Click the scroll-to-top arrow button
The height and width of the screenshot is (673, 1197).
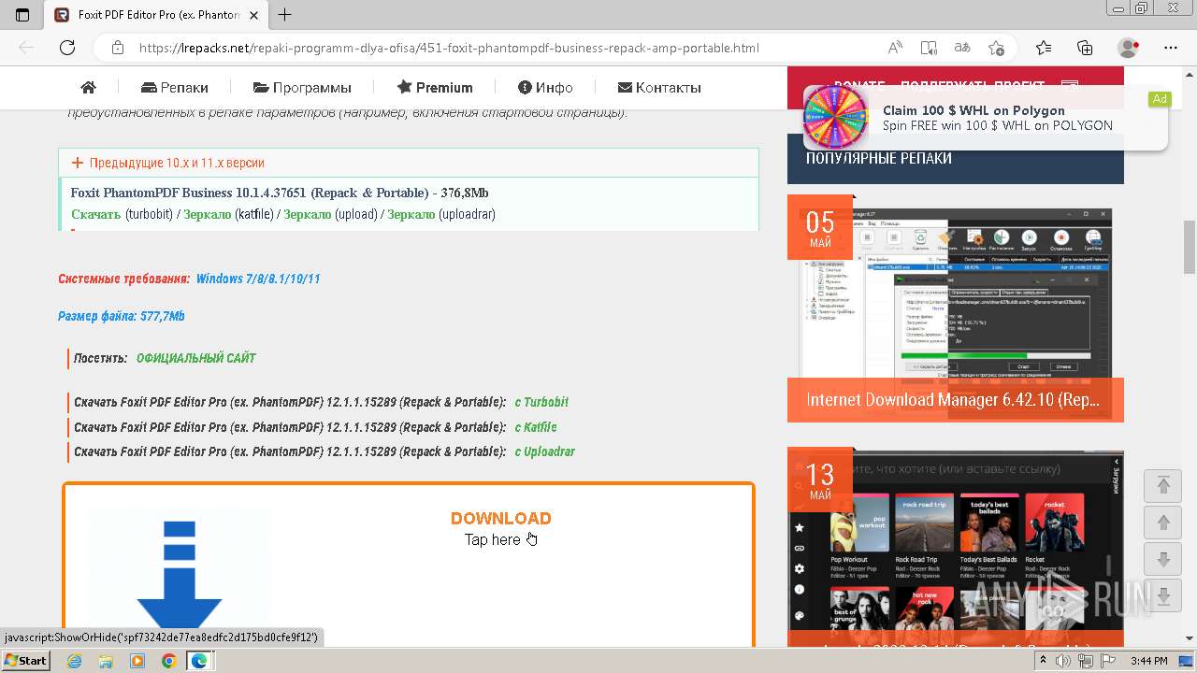pyautogui.click(x=1163, y=485)
